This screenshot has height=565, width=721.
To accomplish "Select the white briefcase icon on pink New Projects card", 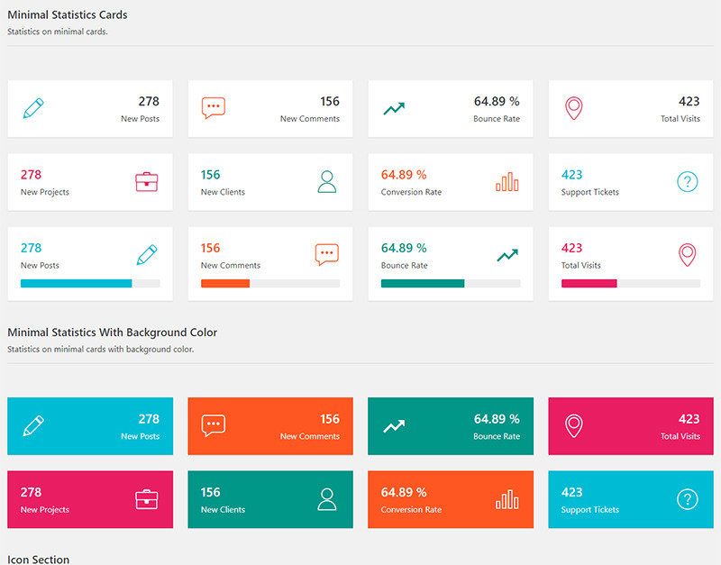I will coord(147,499).
